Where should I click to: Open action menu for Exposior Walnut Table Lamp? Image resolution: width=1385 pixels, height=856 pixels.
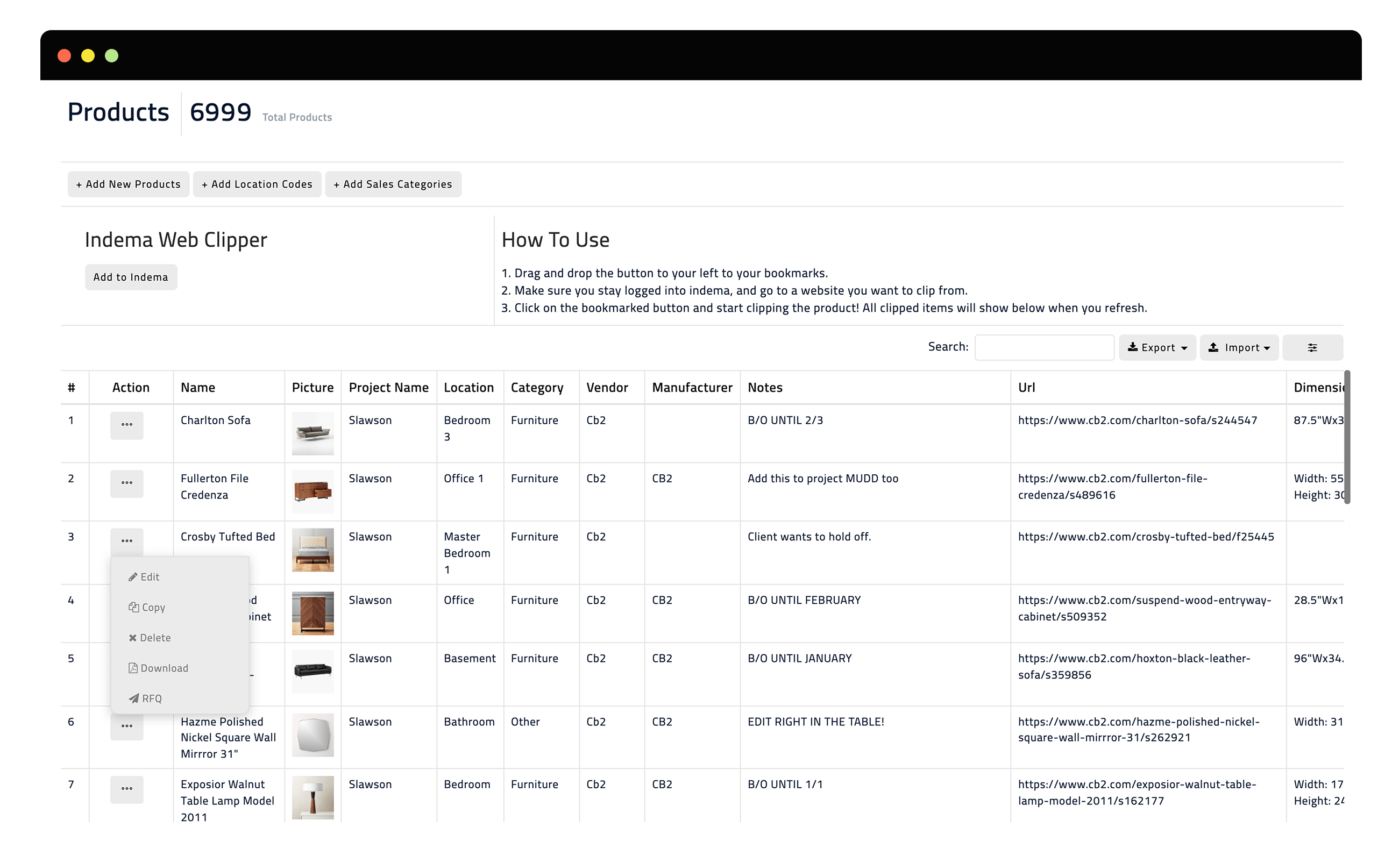click(x=126, y=789)
